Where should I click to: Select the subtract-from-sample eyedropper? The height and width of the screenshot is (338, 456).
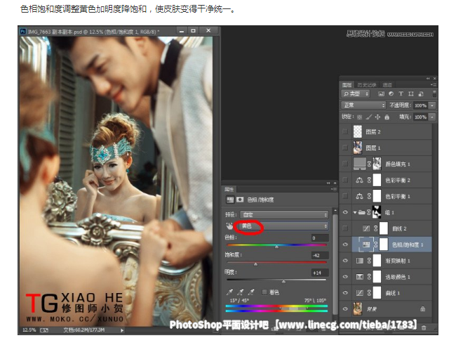(251, 292)
